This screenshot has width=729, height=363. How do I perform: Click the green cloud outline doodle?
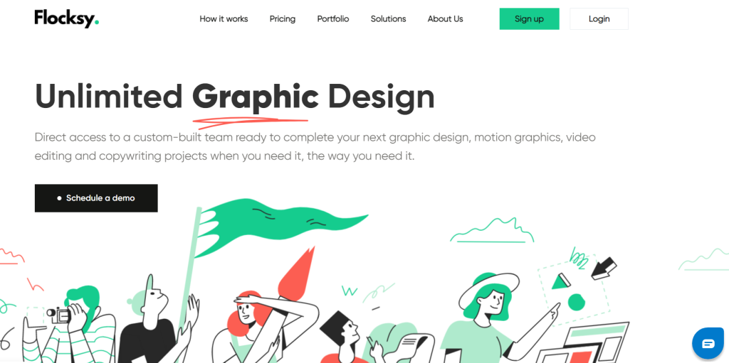tap(492, 230)
